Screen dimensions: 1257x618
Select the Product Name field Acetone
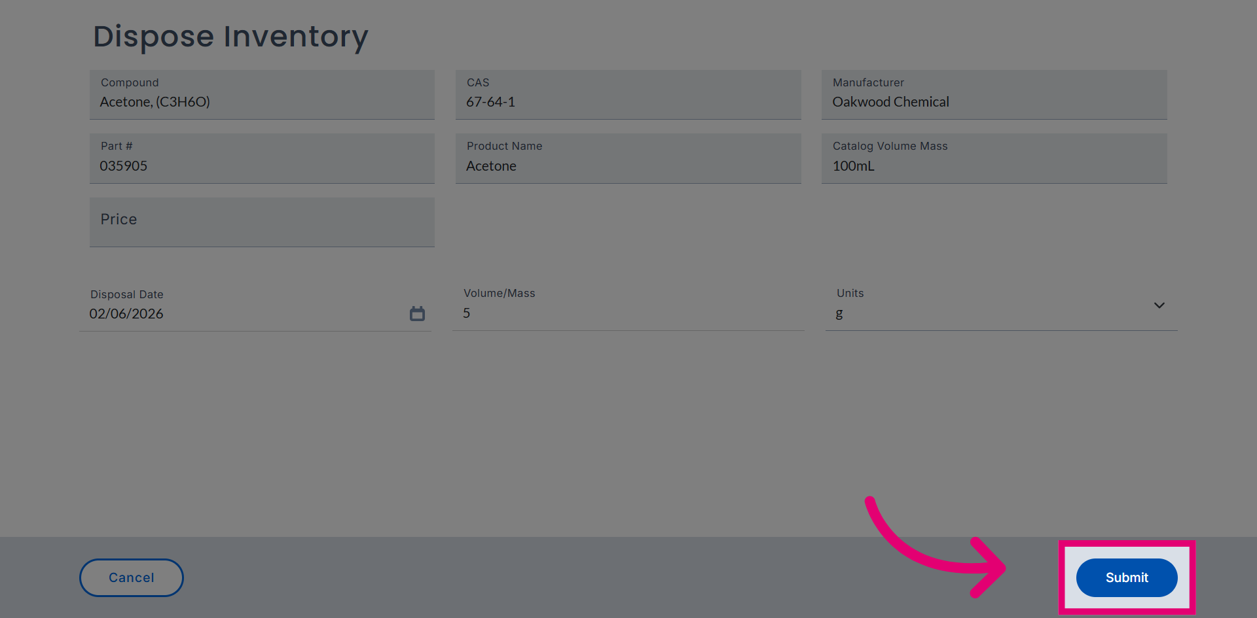(x=628, y=158)
